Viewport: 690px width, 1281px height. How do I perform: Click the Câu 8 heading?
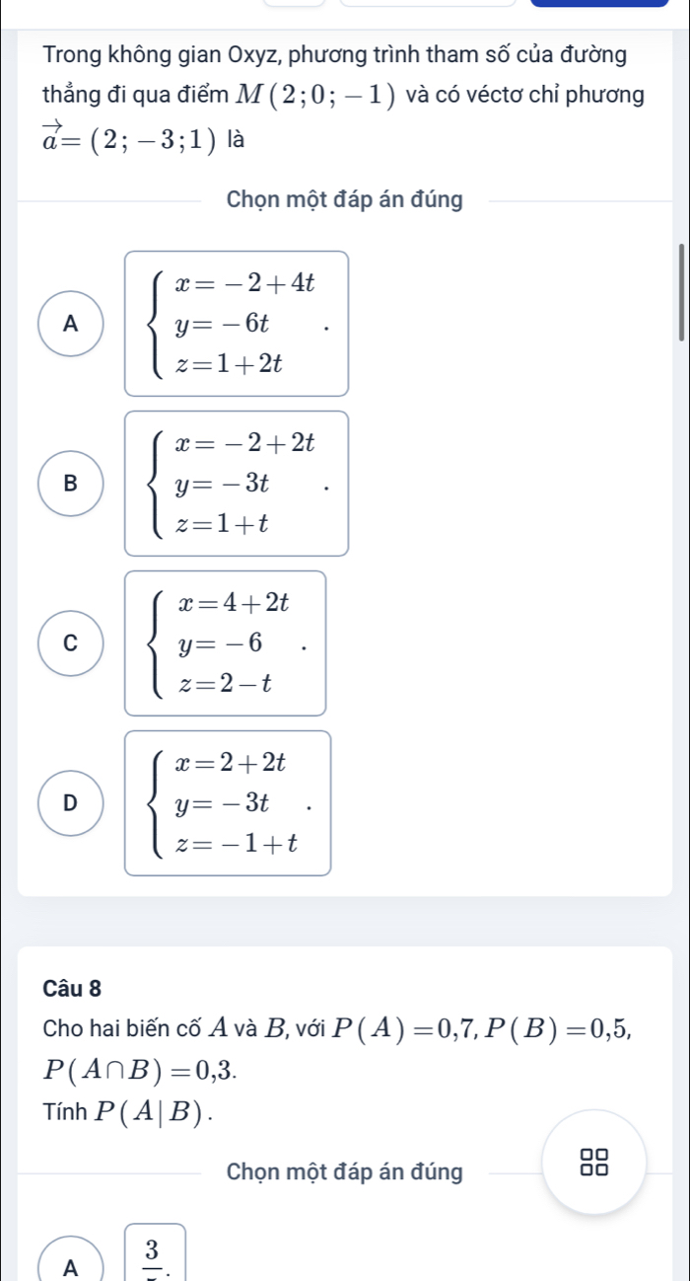tap(72, 986)
